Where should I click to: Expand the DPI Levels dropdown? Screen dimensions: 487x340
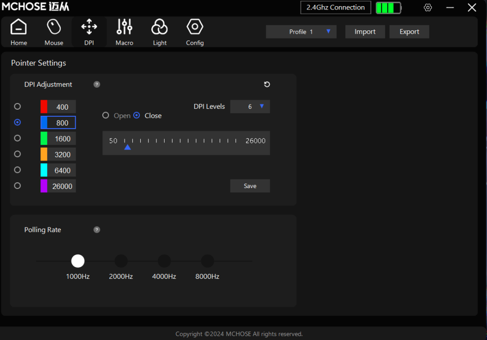click(250, 107)
